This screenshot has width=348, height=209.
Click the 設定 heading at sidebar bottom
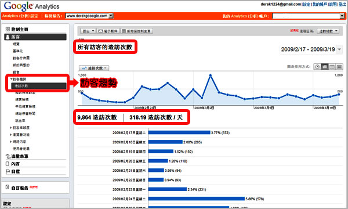click(x=7, y=203)
